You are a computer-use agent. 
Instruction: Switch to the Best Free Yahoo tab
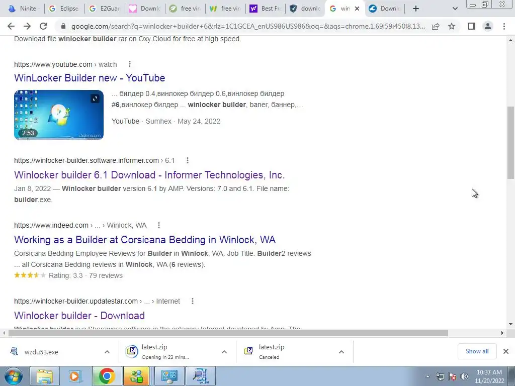pos(266,9)
